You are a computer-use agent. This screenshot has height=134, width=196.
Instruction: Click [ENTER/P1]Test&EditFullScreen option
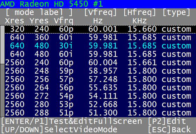coord(72,121)
